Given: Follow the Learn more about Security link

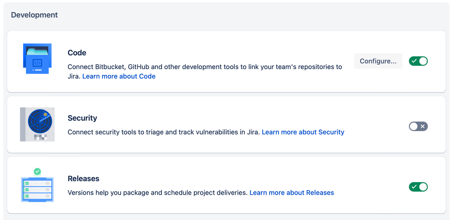Looking at the screenshot, I should (x=303, y=132).
